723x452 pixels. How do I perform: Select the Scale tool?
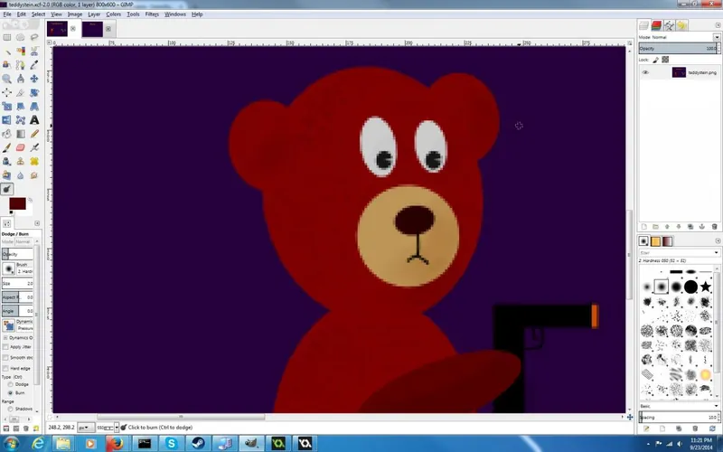click(x=7, y=107)
